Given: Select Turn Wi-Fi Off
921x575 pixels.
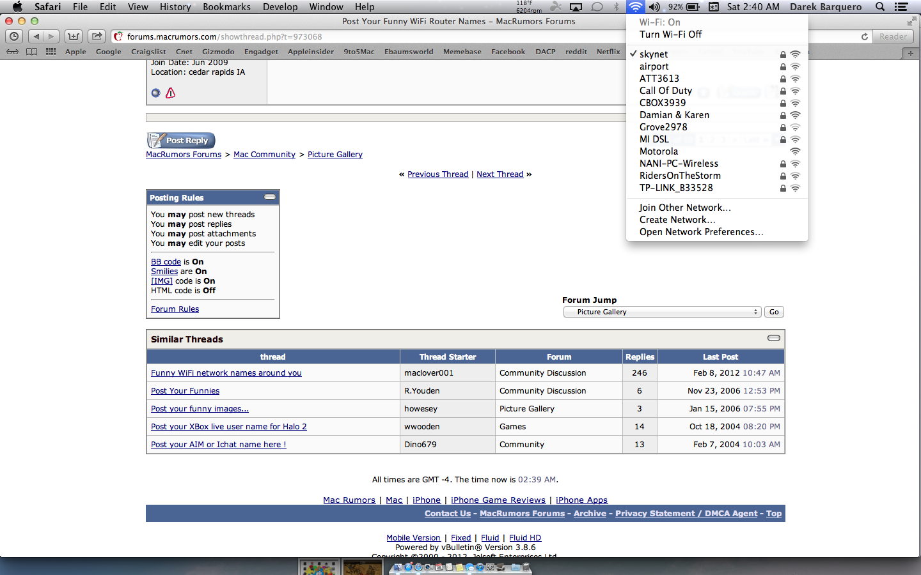Looking at the screenshot, I should click(x=717, y=34).
